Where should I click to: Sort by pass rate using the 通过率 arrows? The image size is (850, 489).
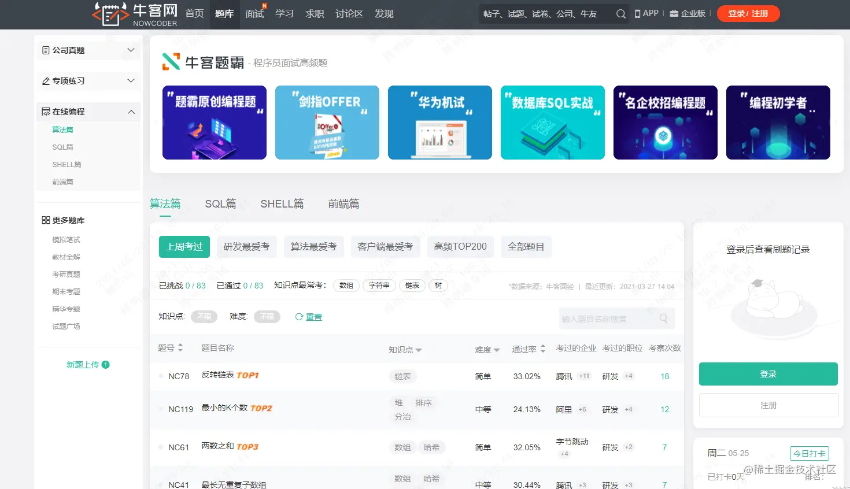click(542, 349)
